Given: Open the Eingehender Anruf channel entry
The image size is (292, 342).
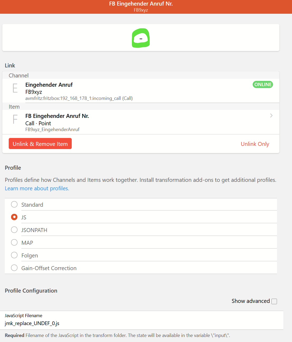Looking at the screenshot, I should (x=49, y=85).
